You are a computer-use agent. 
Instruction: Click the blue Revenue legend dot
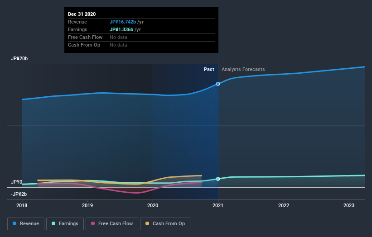point(14,223)
